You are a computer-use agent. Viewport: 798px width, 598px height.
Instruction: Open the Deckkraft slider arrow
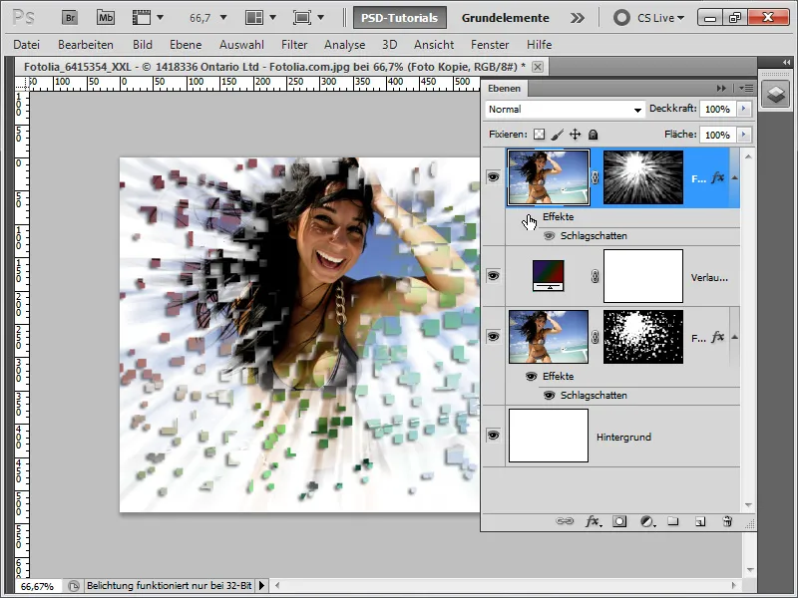[x=744, y=109]
